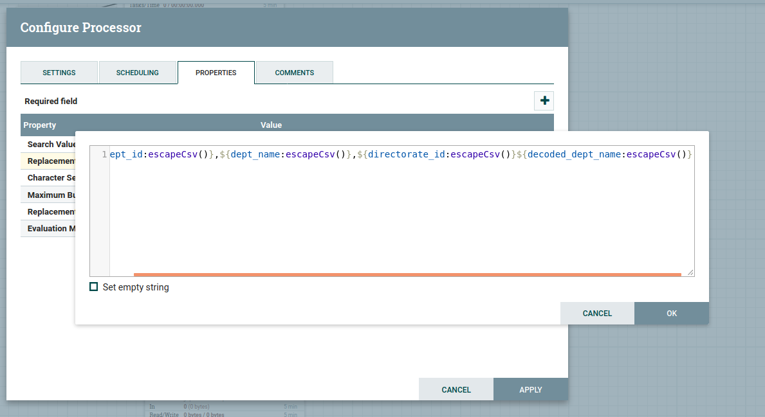Toggle the Set empty string checkbox
The image size is (765, 417).
click(x=94, y=287)
